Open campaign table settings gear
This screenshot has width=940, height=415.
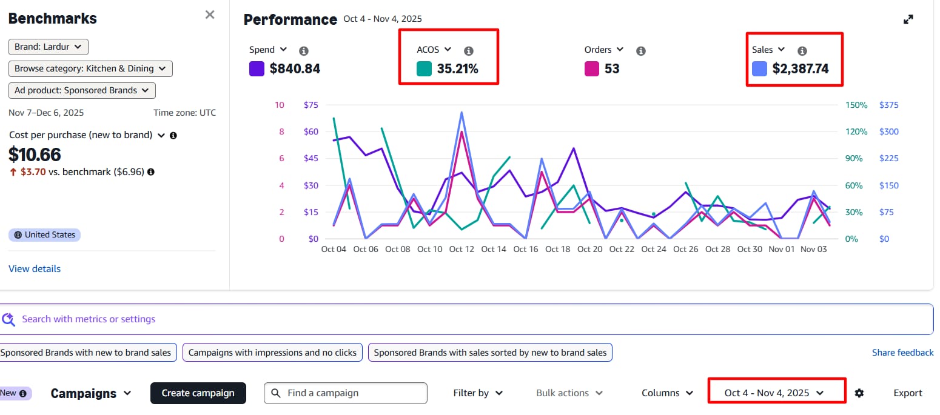point(859,393)
